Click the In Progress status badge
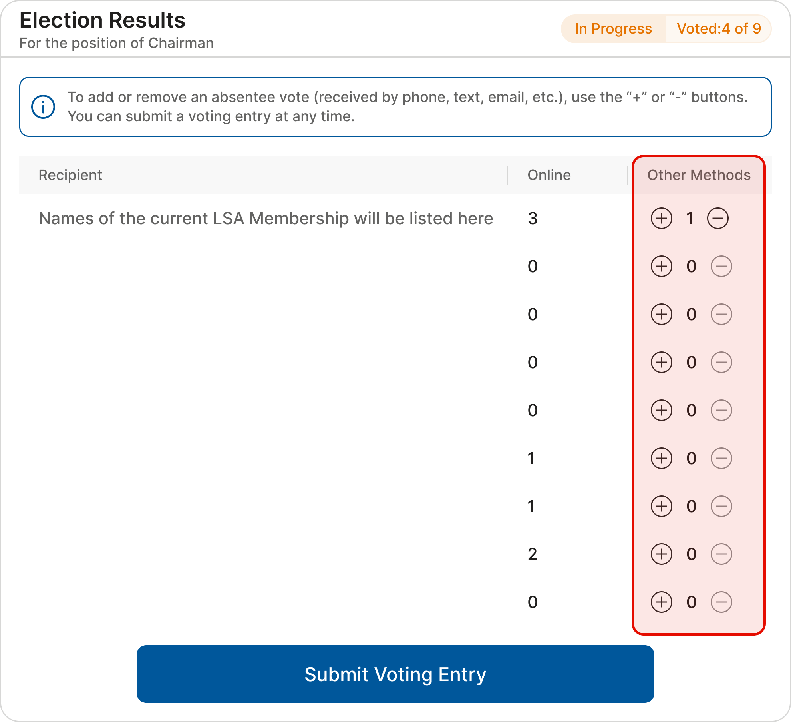791x722 pixels. point(613,29)
